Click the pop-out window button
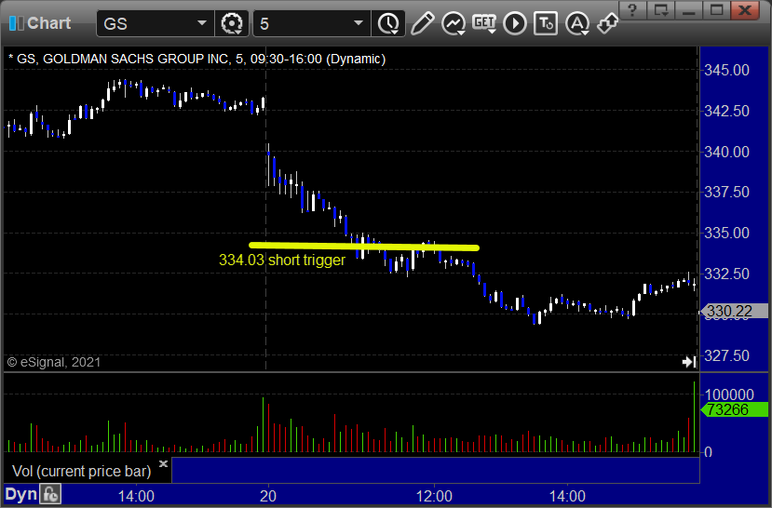The image size is (772, 508). (x=661, y=10)
